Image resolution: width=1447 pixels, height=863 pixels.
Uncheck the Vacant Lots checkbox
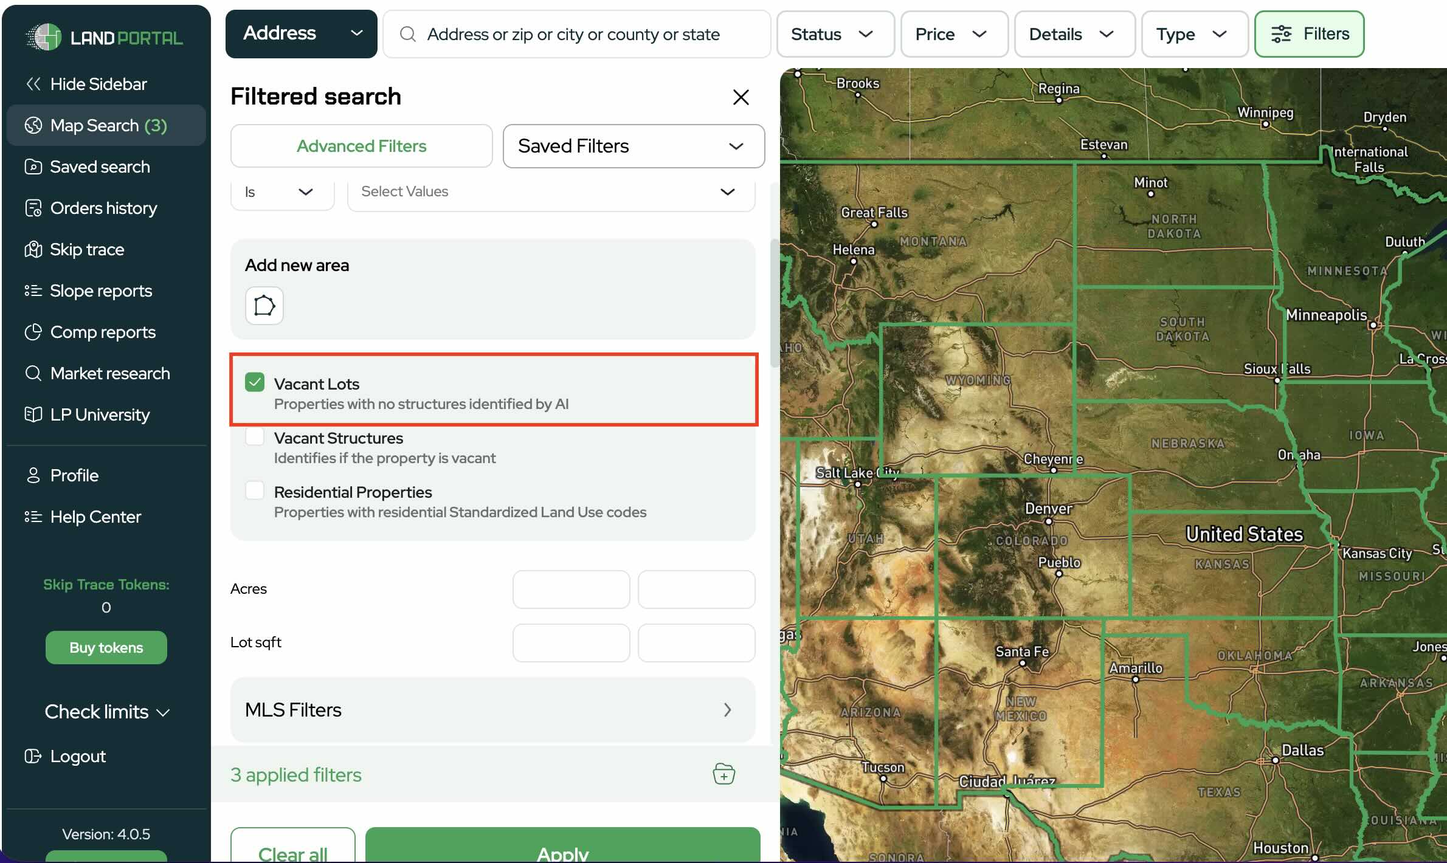(255, 382)
